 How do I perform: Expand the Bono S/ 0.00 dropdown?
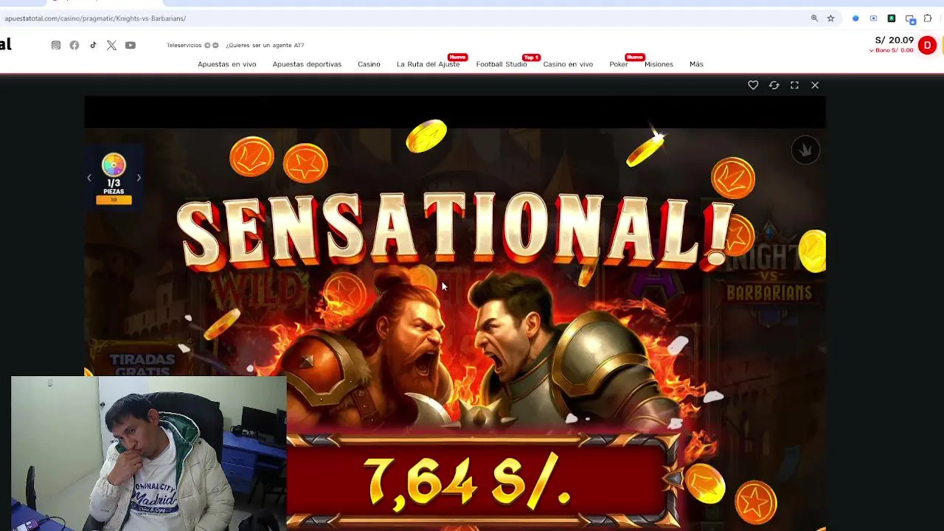pyautogui.click(x=891, y=50)
